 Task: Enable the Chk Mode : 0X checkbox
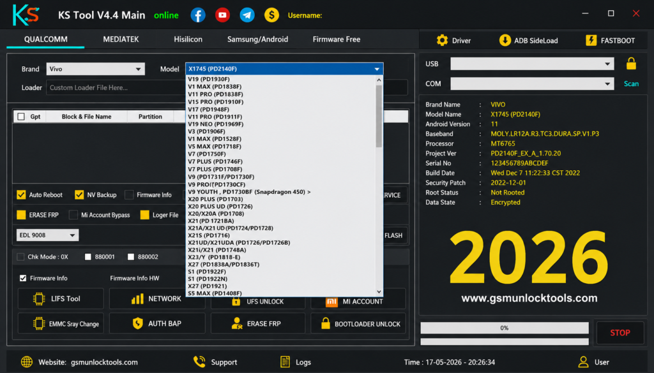pos(20,257)
